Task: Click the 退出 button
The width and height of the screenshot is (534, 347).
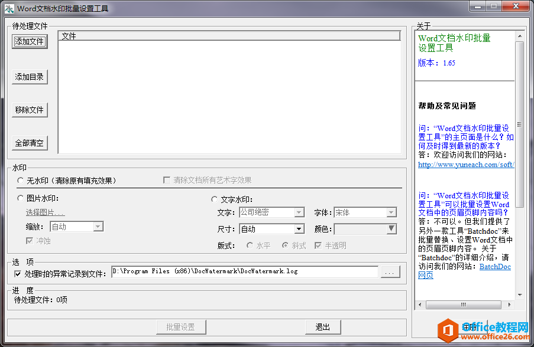Action: pos(323,328)
